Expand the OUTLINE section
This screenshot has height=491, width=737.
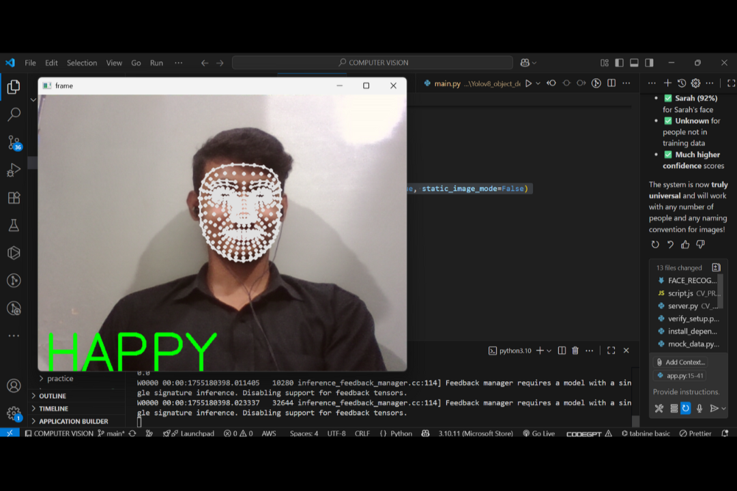click(x=53, y=396)
